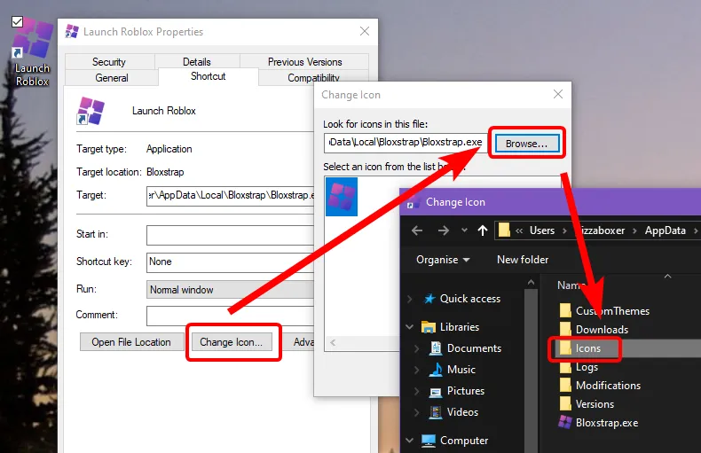
Task: Open the Logs folder
Action: pos(586,367)
